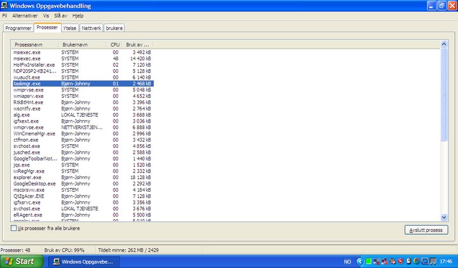Sort by the CPU column header
The width and height of the screenshot is (458, 268).
(x=114, y=44)
